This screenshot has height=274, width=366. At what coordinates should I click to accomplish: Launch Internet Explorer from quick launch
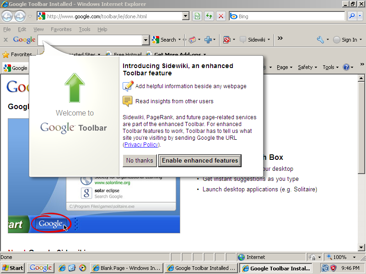[x=62, y=268]
